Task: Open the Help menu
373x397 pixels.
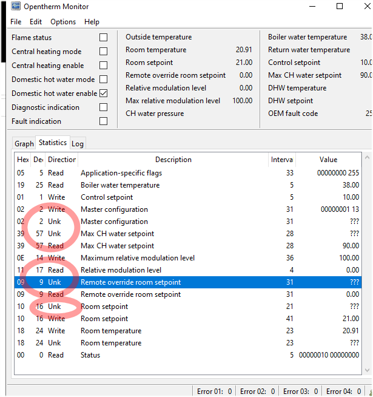Action: (92, 22)
